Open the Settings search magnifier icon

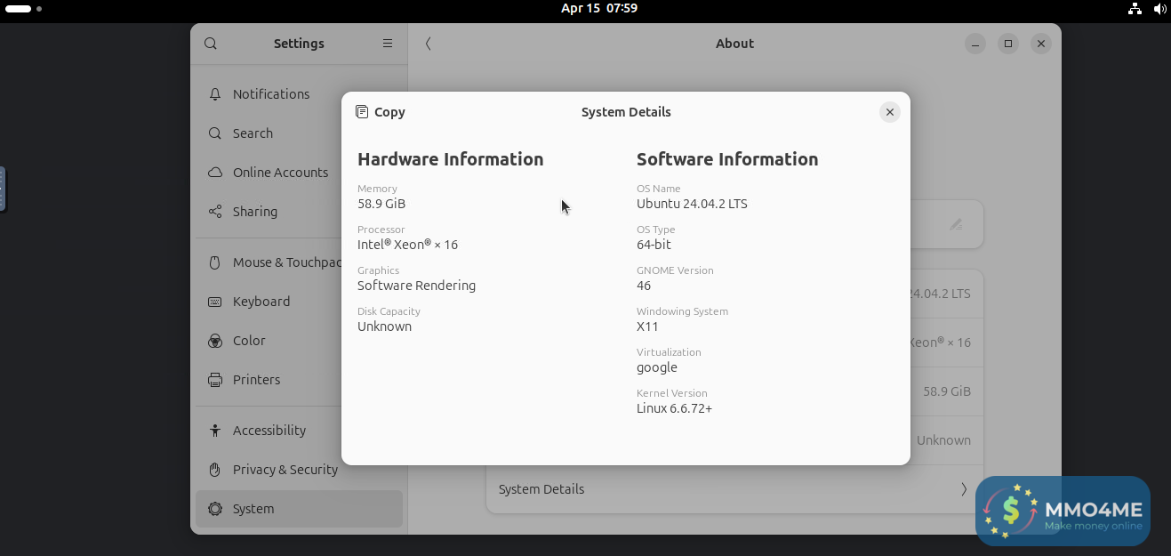click(211, 44)
